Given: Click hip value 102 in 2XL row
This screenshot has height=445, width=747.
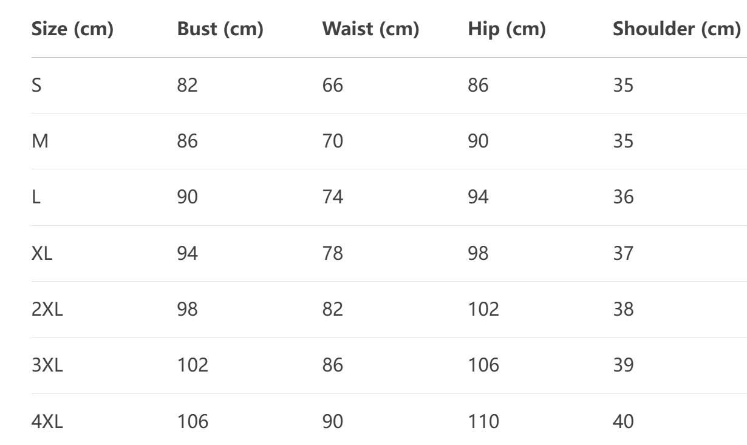Looking at the screenshot, I should tap(483, 309).
